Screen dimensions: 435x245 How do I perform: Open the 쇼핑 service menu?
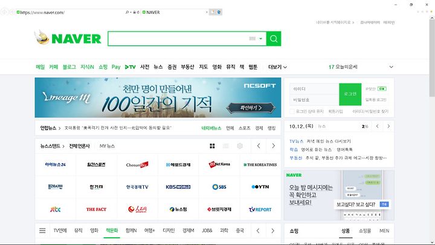[103, 67]
